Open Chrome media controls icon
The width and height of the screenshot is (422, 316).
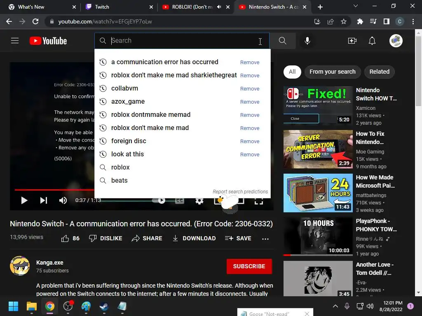pyautogui.click(x=373, y=21)
